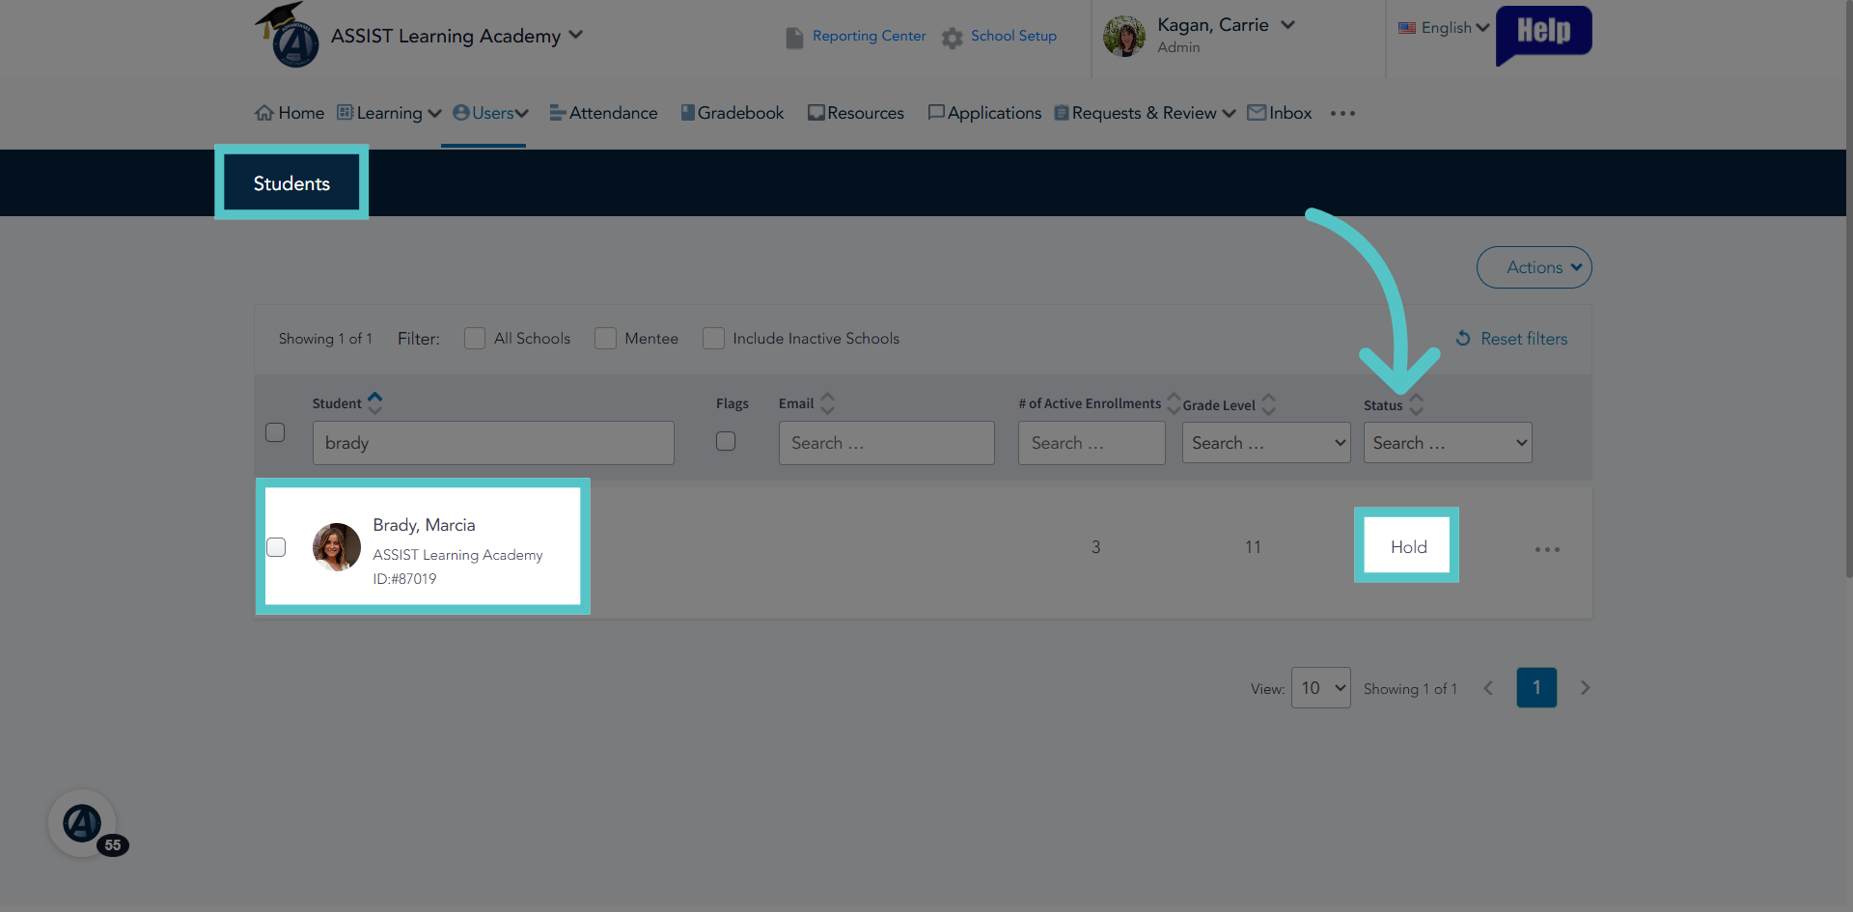This screenshot has width=1853, height=912.
Task: Sort by Grade Level column arrows
Action: (x=1268, y=404)
